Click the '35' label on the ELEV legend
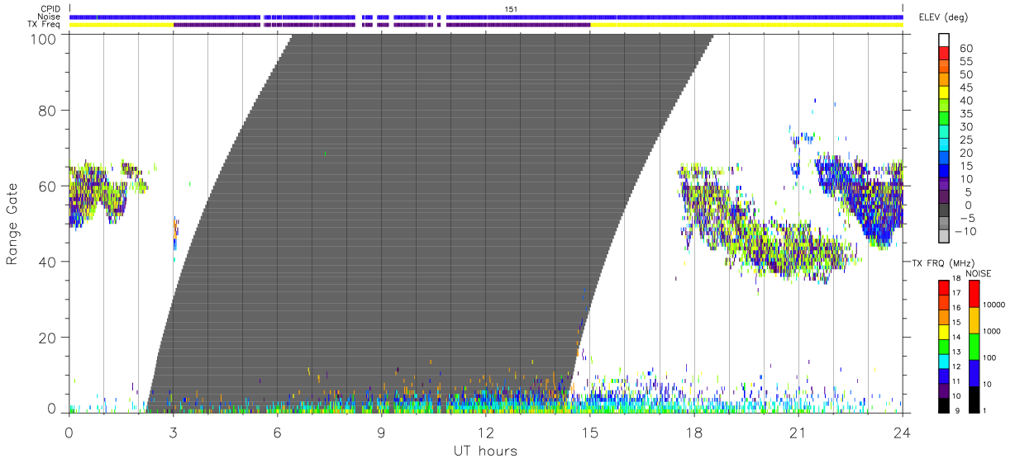This screenshot has width=1015, height=468. point(965,114)
